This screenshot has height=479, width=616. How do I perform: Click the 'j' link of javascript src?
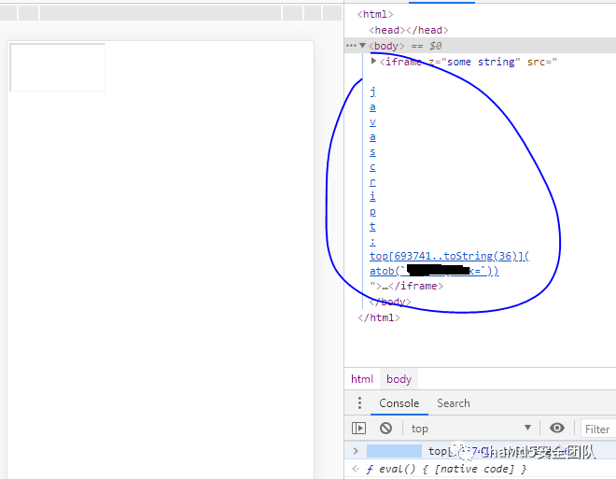(372, 92)
